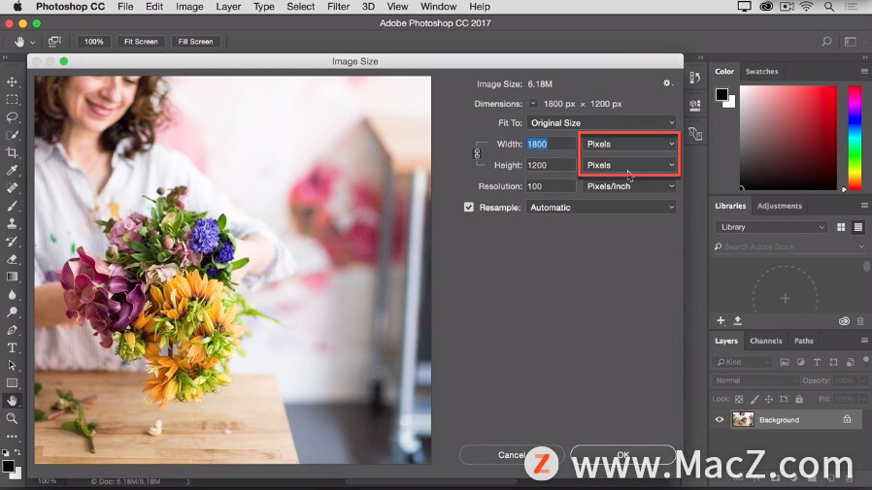This screenshot has width=872, height=490.
Task: Select the Dodge tool
Action: (x=12, y=312)
